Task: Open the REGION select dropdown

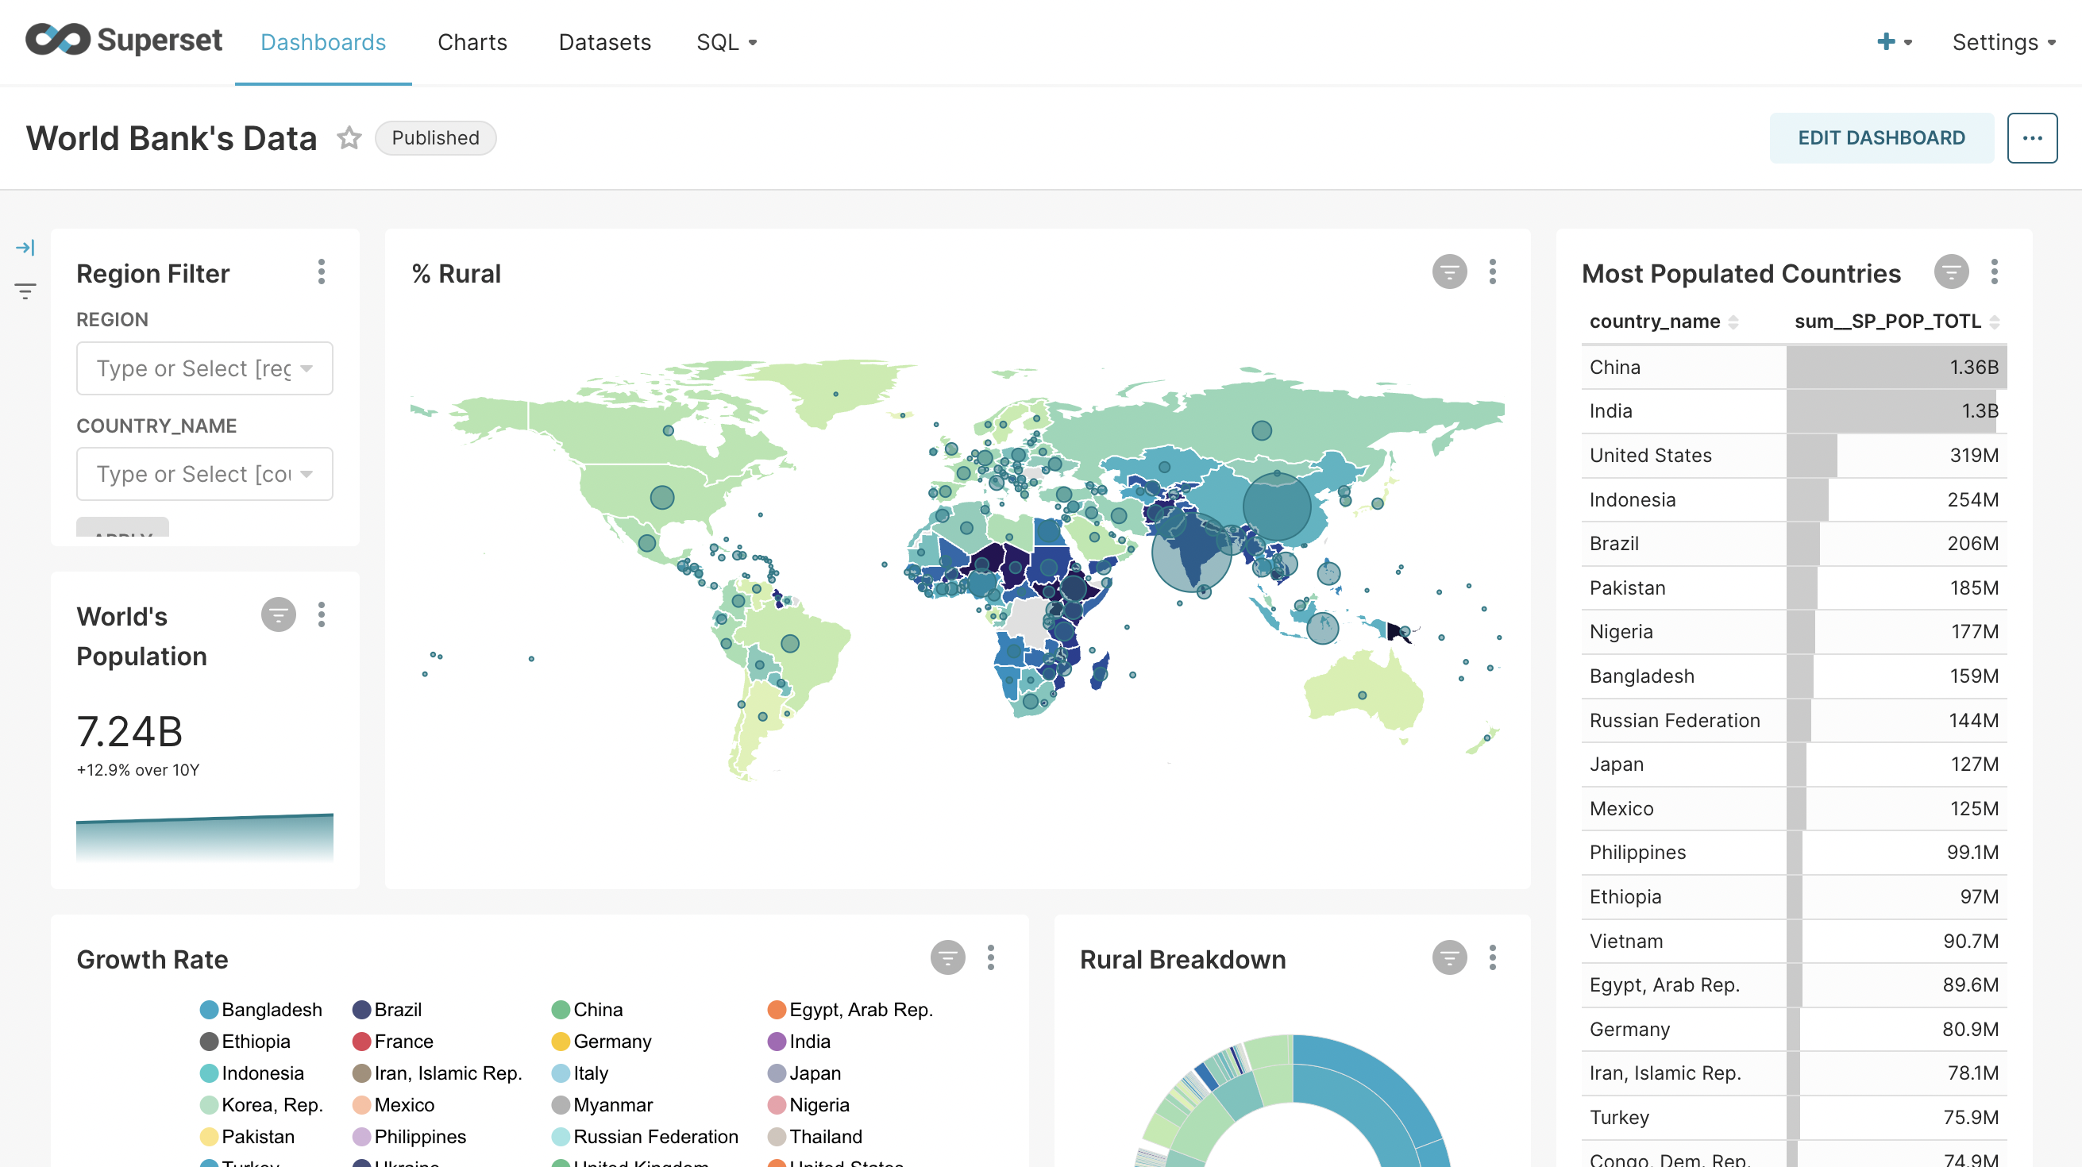Action: click(203, 368)
